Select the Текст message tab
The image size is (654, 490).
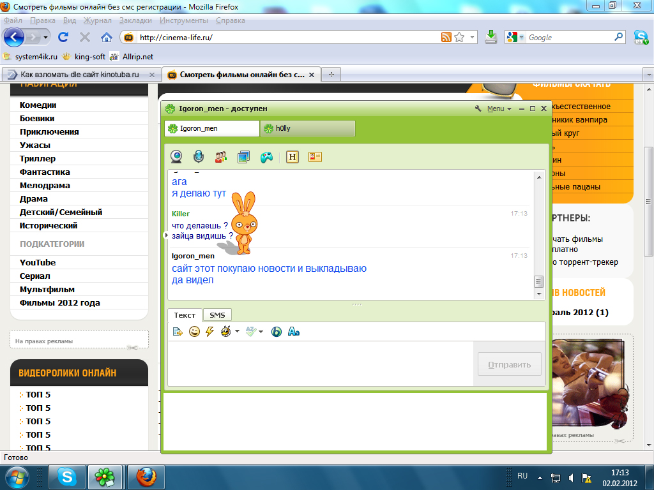tap(185, 315)
